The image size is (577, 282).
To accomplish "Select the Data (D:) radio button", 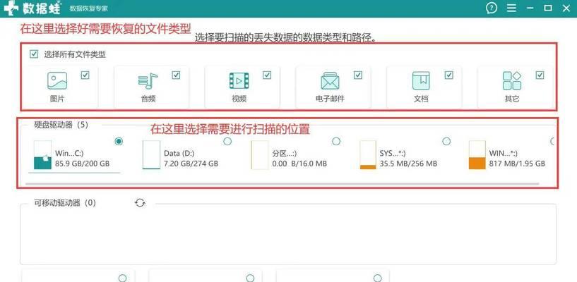I will point(227,142).
